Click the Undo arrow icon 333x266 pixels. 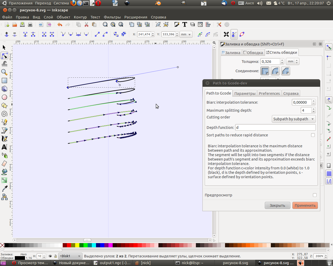pyautogui.click(x=60, y=24)
